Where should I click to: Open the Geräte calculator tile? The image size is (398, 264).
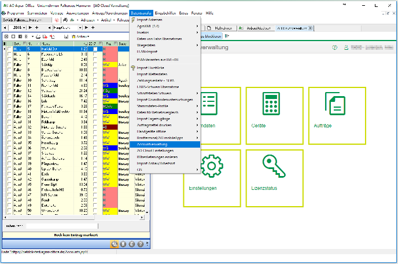point(275,116)
